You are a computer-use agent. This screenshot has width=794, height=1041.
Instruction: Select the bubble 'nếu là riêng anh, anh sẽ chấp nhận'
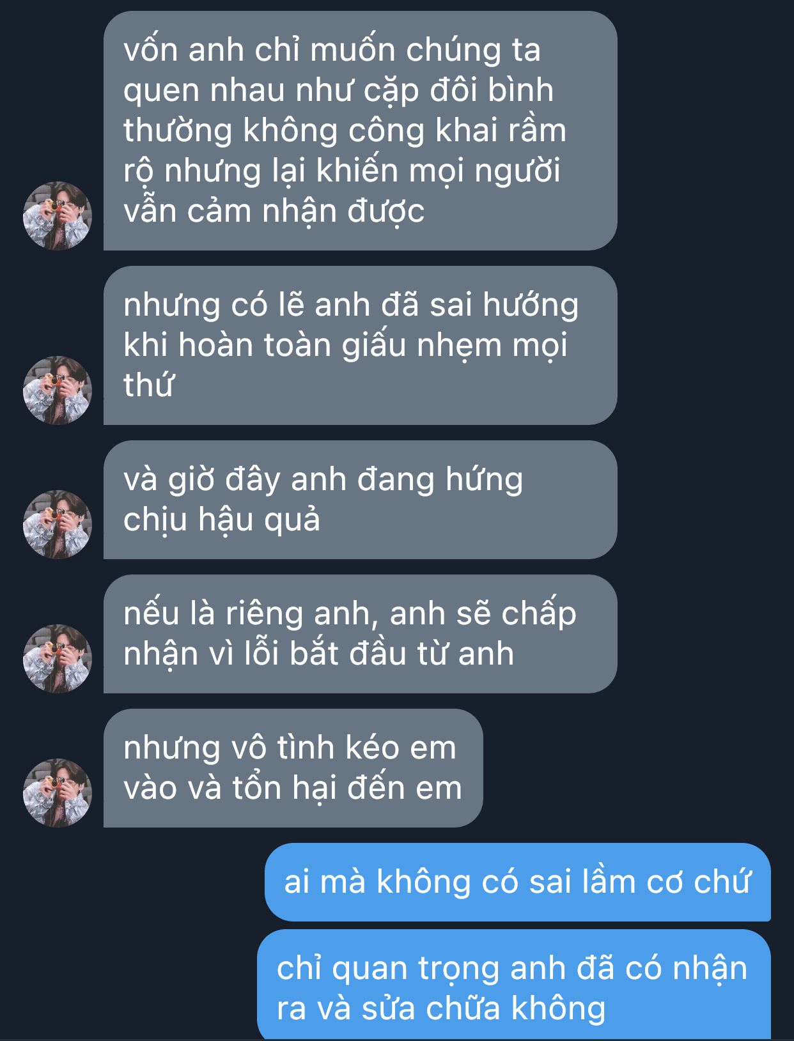coord(360,633)
